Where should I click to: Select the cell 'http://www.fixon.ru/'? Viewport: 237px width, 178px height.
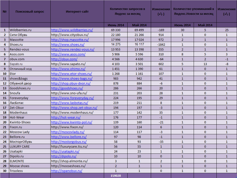pyautogui.click(x=77, y=127)
